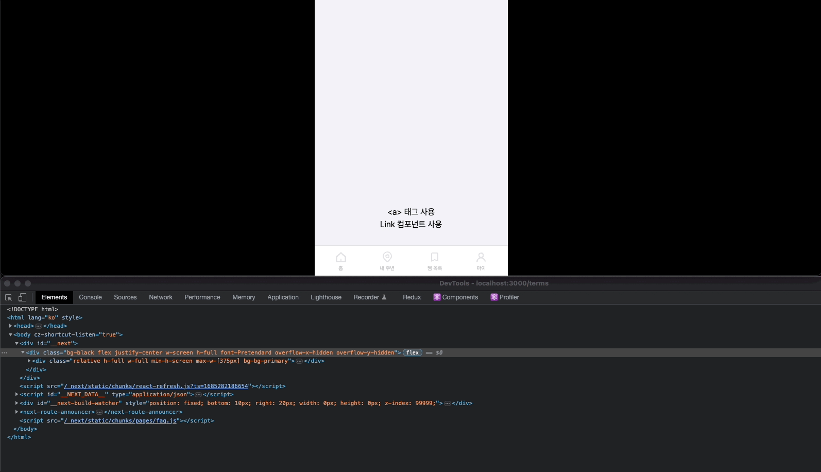The image size is (821, 472).
Task: Select the closing '</html>' row
Action: [x=19, y=437]
